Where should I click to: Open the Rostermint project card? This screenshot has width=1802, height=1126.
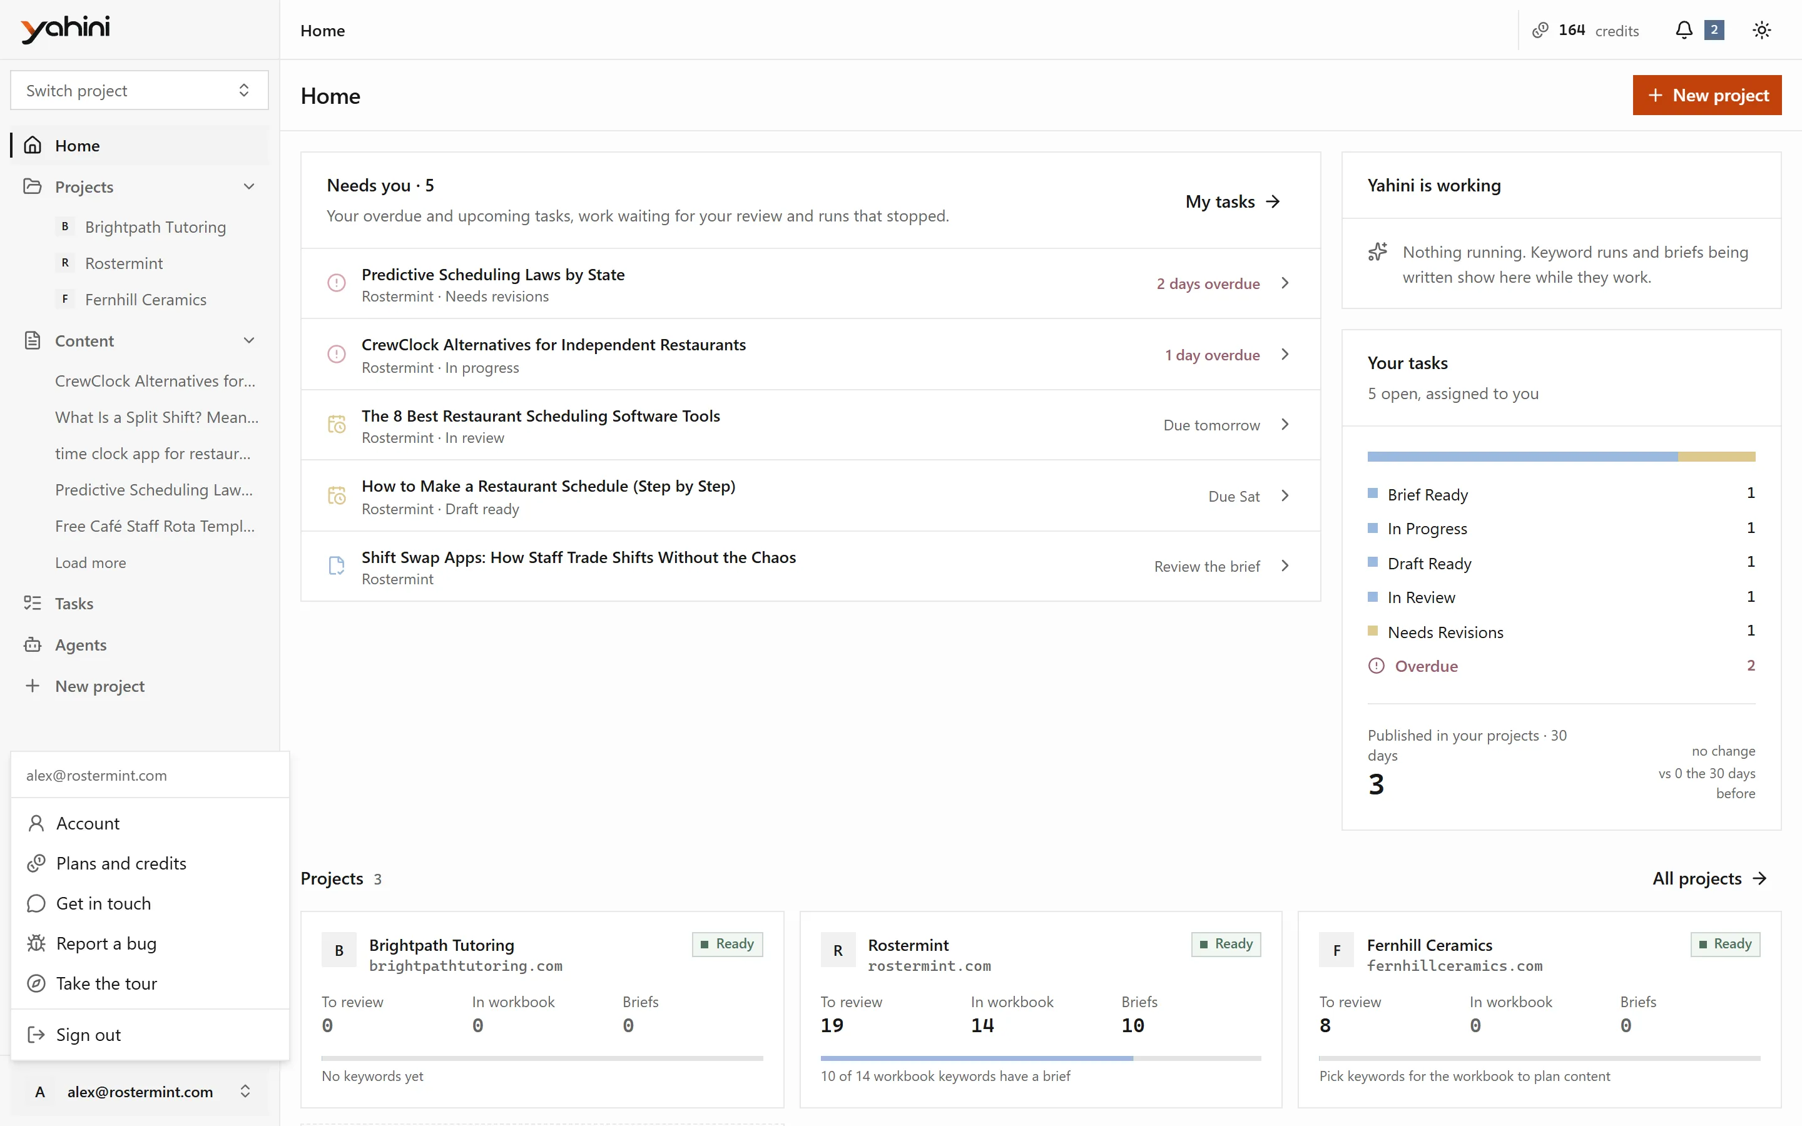click(1041, 1009)
